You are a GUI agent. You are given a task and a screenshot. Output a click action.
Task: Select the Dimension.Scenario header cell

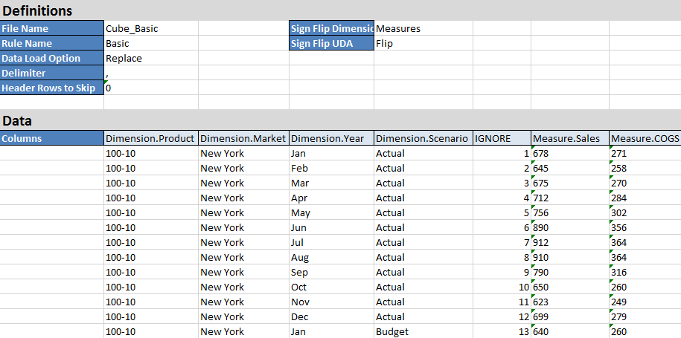coord(423,138)
